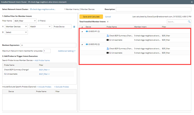
Task: Click the Cancel link
Action: tap(108, 17)
